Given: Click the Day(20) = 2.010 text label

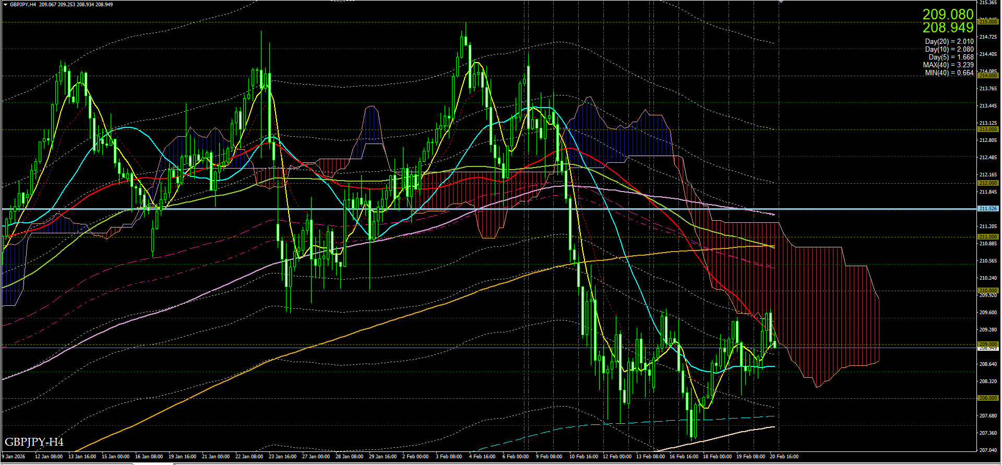Looking at the screenshot, I should [x=949, y=42].
